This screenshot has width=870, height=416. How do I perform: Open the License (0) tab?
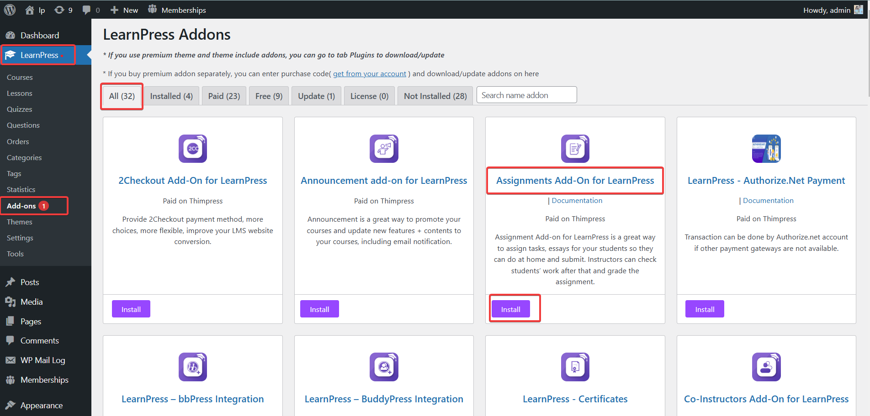[369, 96]
